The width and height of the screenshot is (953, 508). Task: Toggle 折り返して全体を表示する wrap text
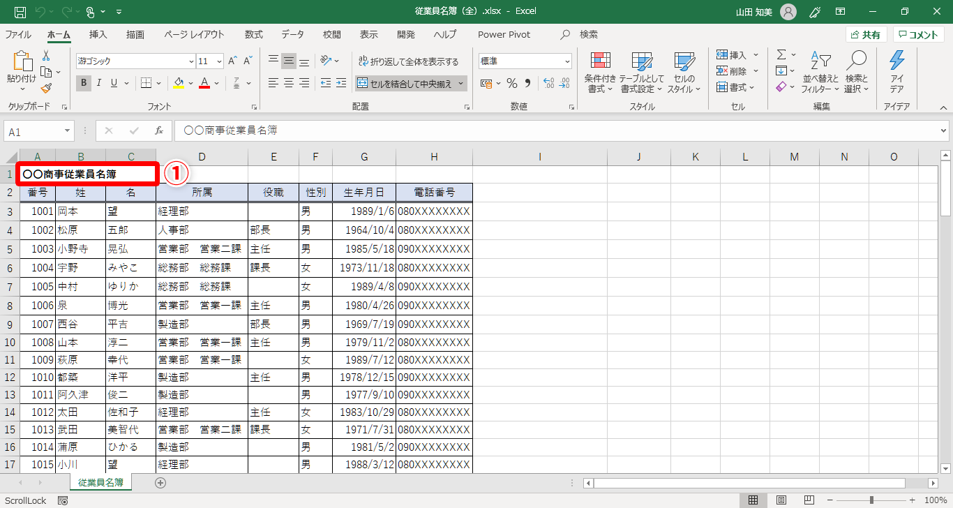pyautogui.click(x=409, y=61)
